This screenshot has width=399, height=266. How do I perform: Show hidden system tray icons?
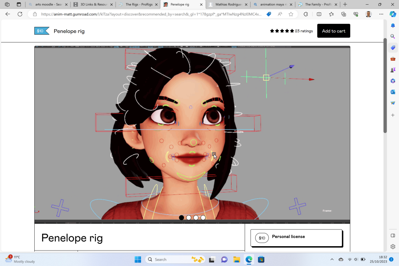pos(332,259)
